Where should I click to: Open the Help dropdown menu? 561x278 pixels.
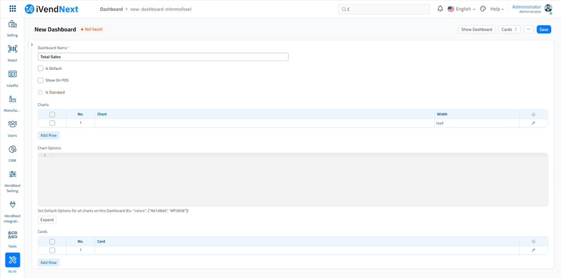tap(496, 9)
